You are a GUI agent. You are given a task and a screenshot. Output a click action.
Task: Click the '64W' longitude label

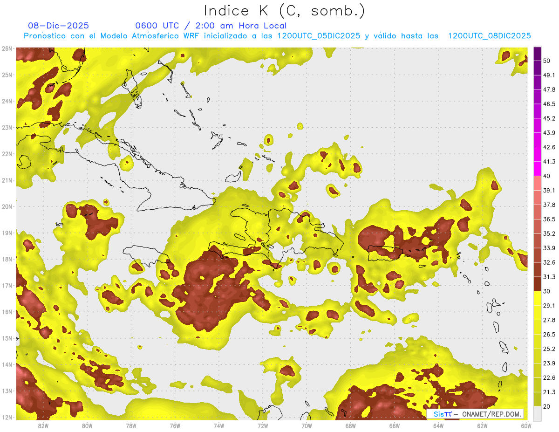438,426
